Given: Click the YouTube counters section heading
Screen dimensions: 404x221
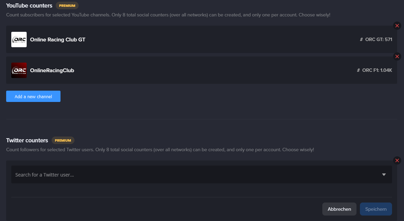Looking at the screenshot, I should coord(29,5).
